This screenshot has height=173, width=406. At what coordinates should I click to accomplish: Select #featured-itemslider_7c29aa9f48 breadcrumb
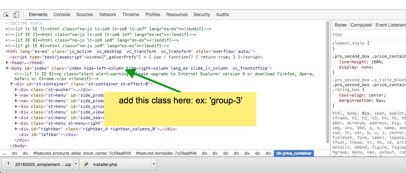pyautogui.click(x=166, y=153)
